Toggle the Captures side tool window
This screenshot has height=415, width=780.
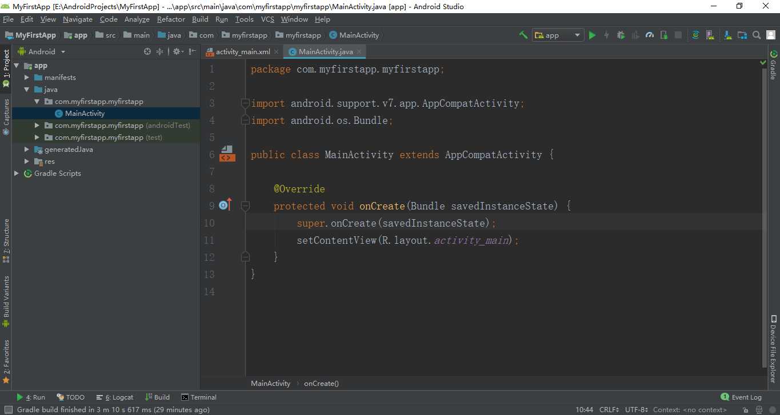(6, 116)
